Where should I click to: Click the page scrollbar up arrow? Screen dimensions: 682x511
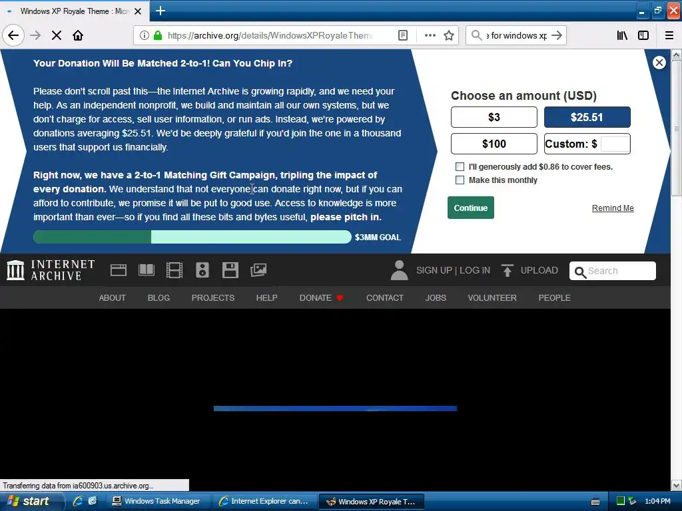pyautogui.click(x=677, y=55)
